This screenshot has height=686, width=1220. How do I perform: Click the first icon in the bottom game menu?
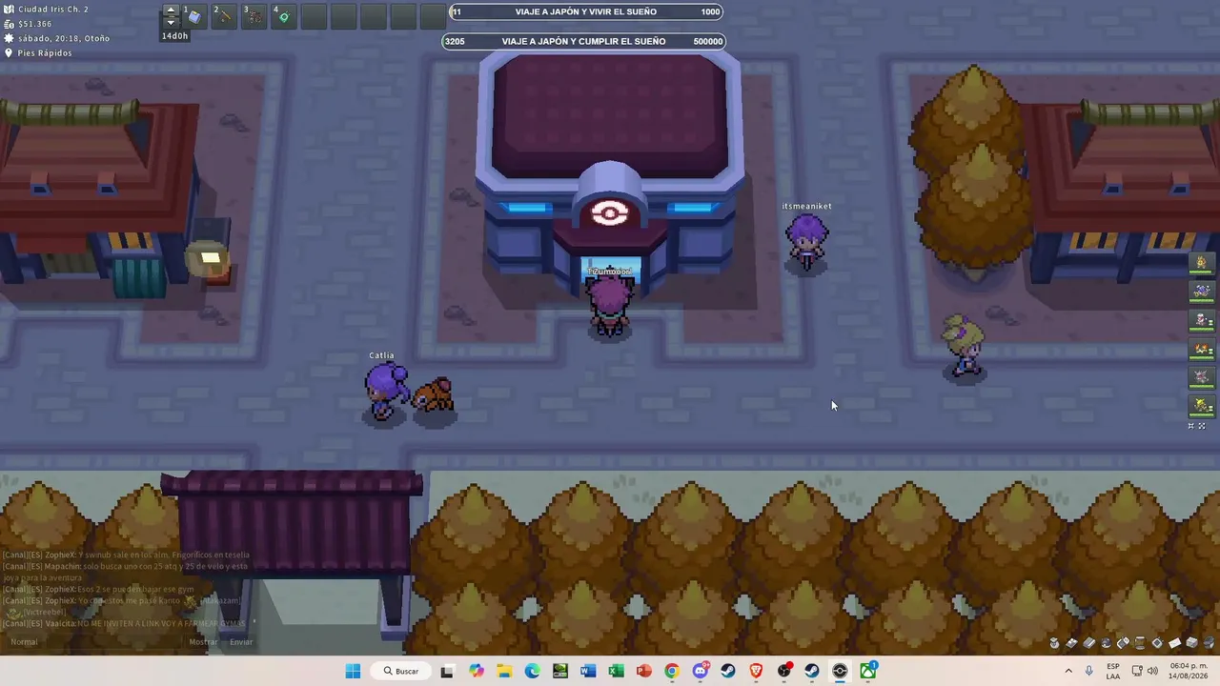[1054, 643]
